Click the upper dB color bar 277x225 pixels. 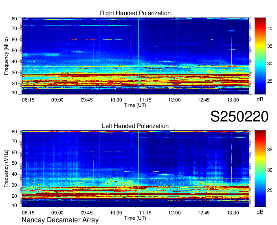coord(260,56)
